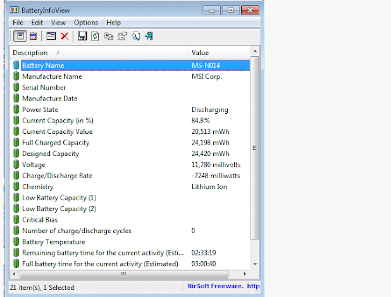
Task: Open the Options menu
Action: [x=86, y=22]
